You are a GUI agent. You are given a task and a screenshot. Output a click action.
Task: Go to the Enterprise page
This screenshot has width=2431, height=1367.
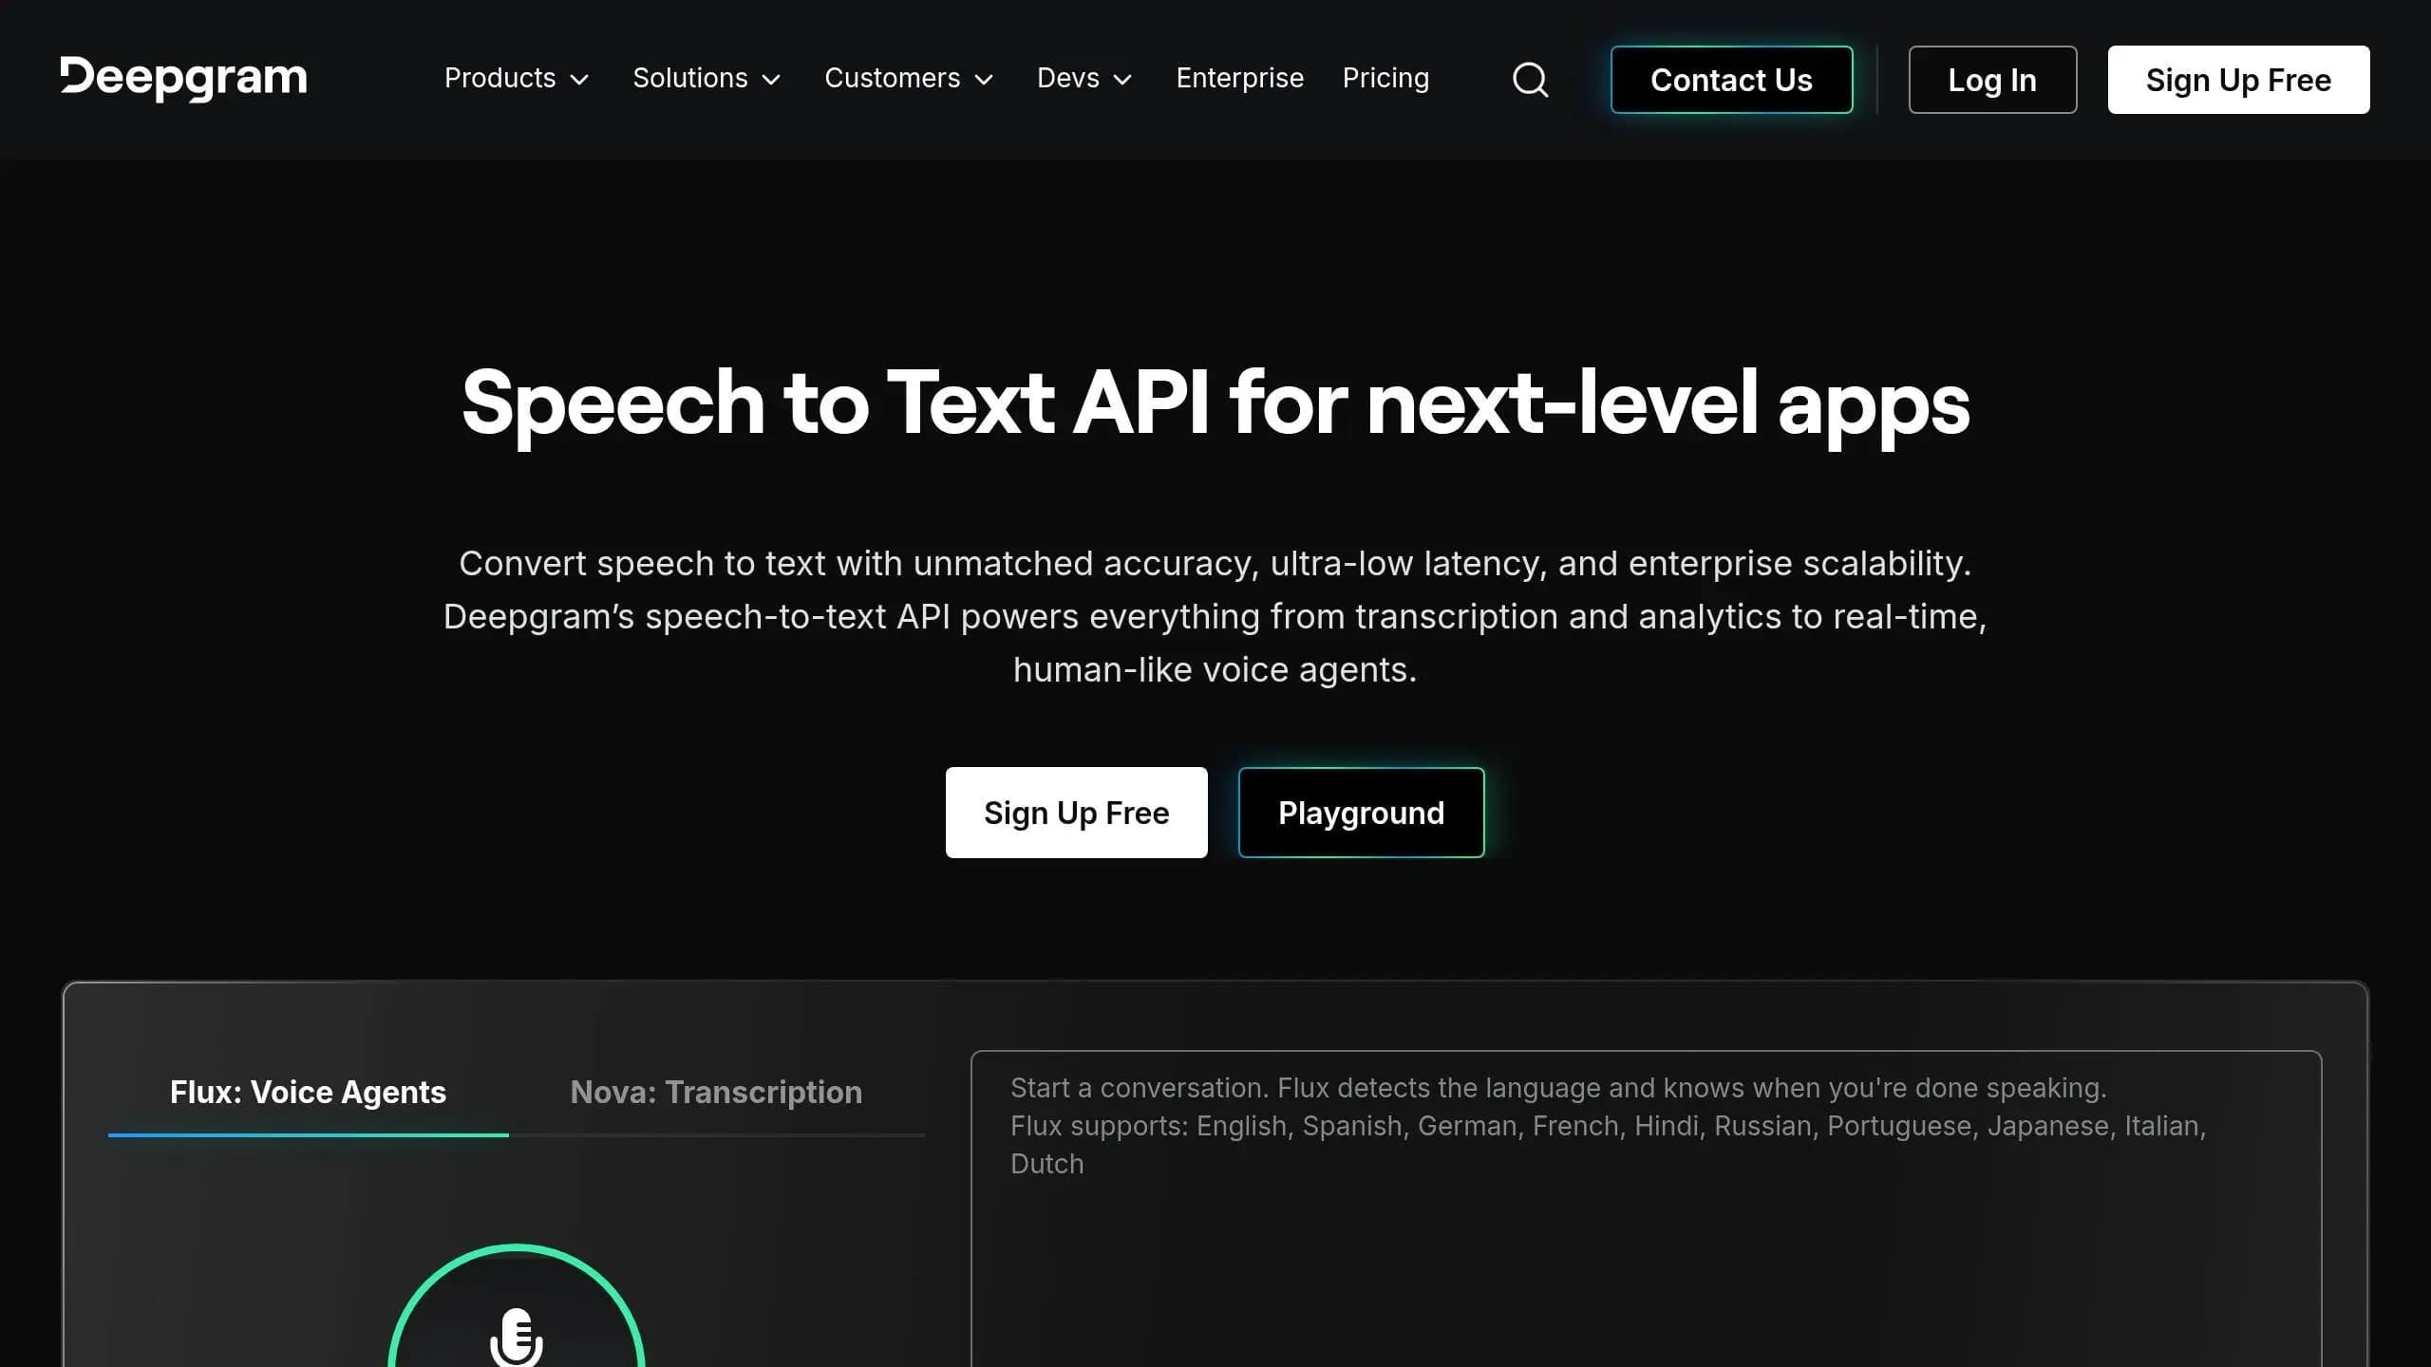(x=1239, y=79)
